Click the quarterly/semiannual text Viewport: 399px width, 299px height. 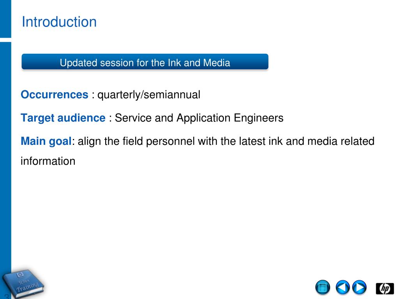[x=149, y=95]
